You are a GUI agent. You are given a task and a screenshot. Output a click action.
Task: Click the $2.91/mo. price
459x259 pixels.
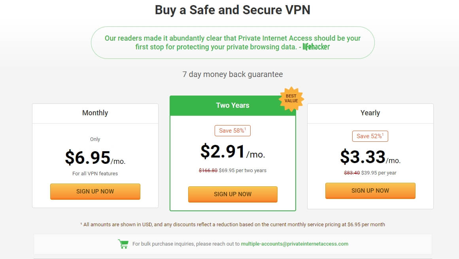(x=233, y=152)
